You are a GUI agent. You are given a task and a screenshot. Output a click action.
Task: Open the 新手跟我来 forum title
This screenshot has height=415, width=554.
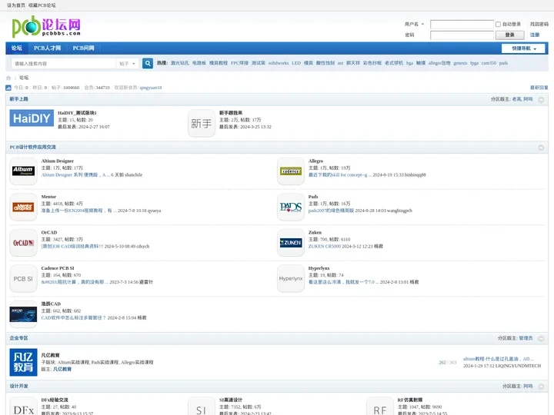[231, 113]
